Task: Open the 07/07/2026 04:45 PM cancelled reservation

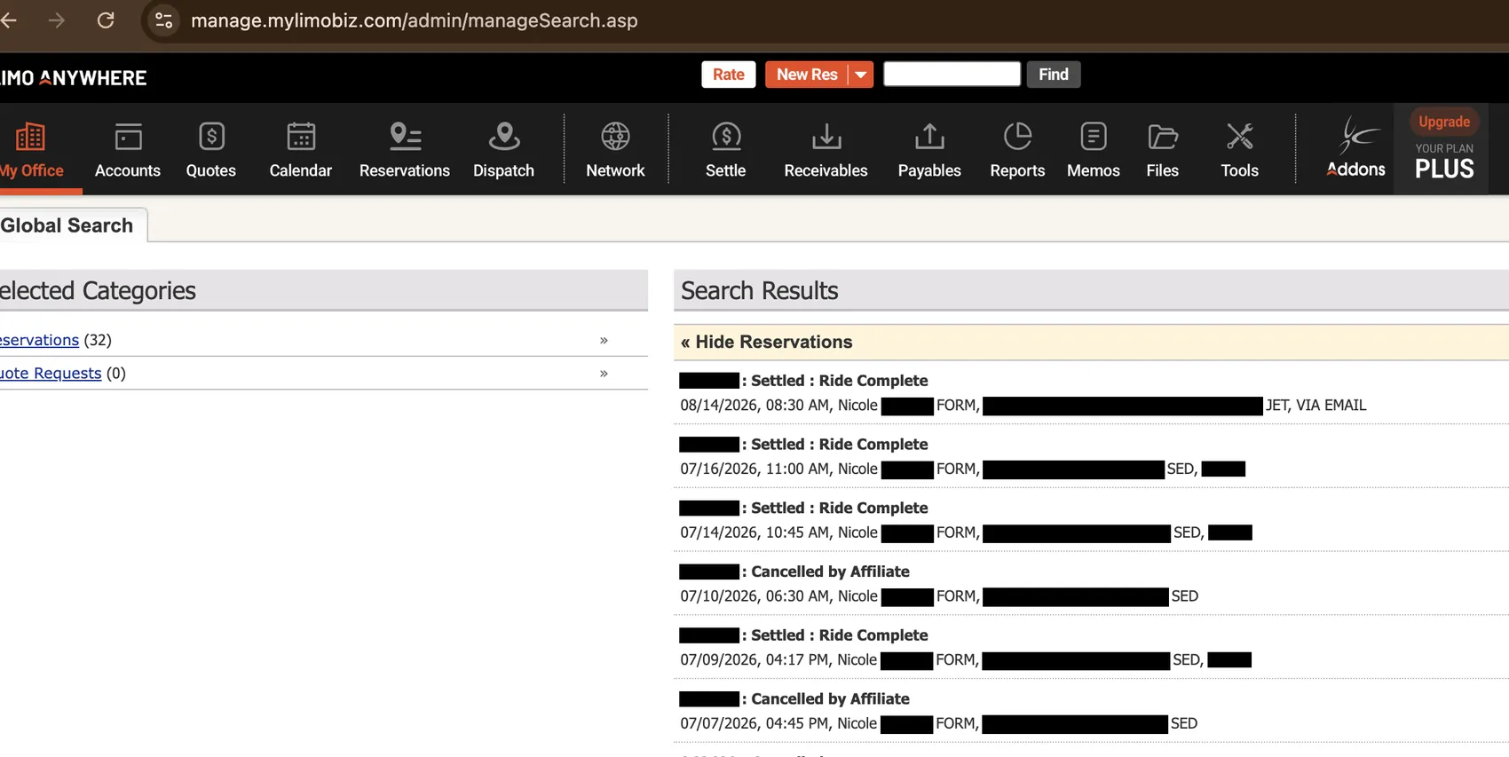Action: (1091, 711)
